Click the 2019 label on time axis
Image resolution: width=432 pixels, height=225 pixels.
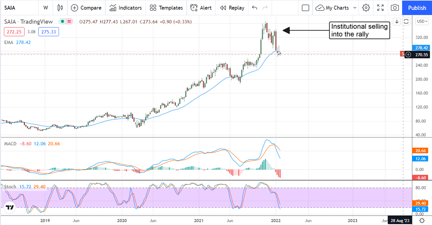click(x=45, y=220)
